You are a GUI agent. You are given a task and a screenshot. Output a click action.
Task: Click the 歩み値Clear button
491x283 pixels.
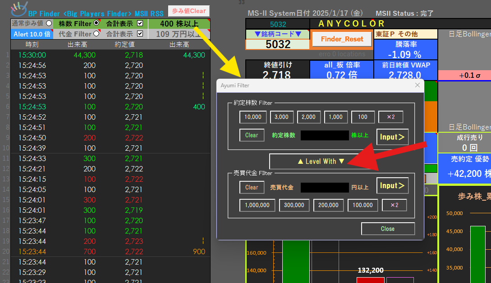(x=188, y=11)
